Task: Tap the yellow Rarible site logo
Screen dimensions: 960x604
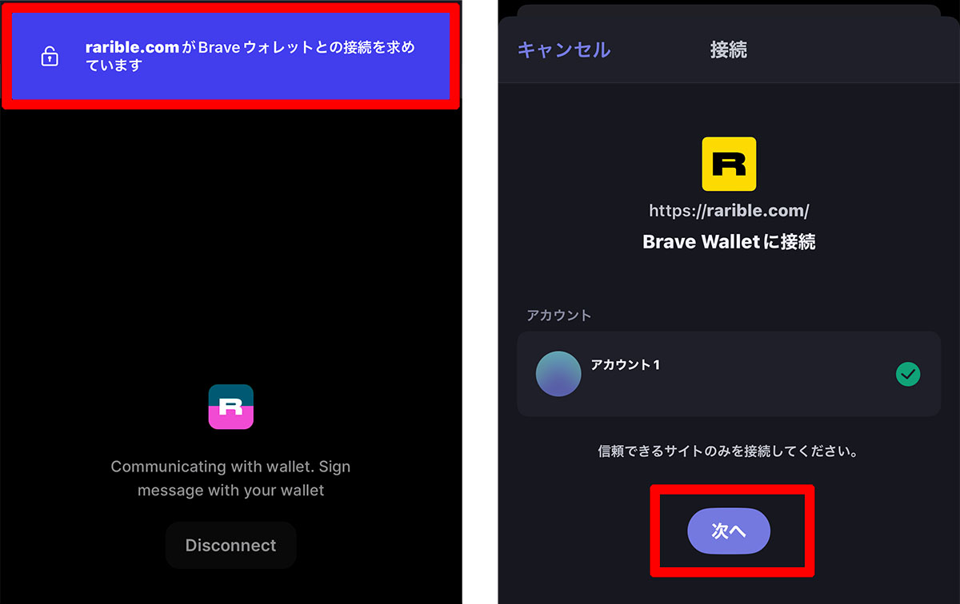Action: tap(729, 164)
